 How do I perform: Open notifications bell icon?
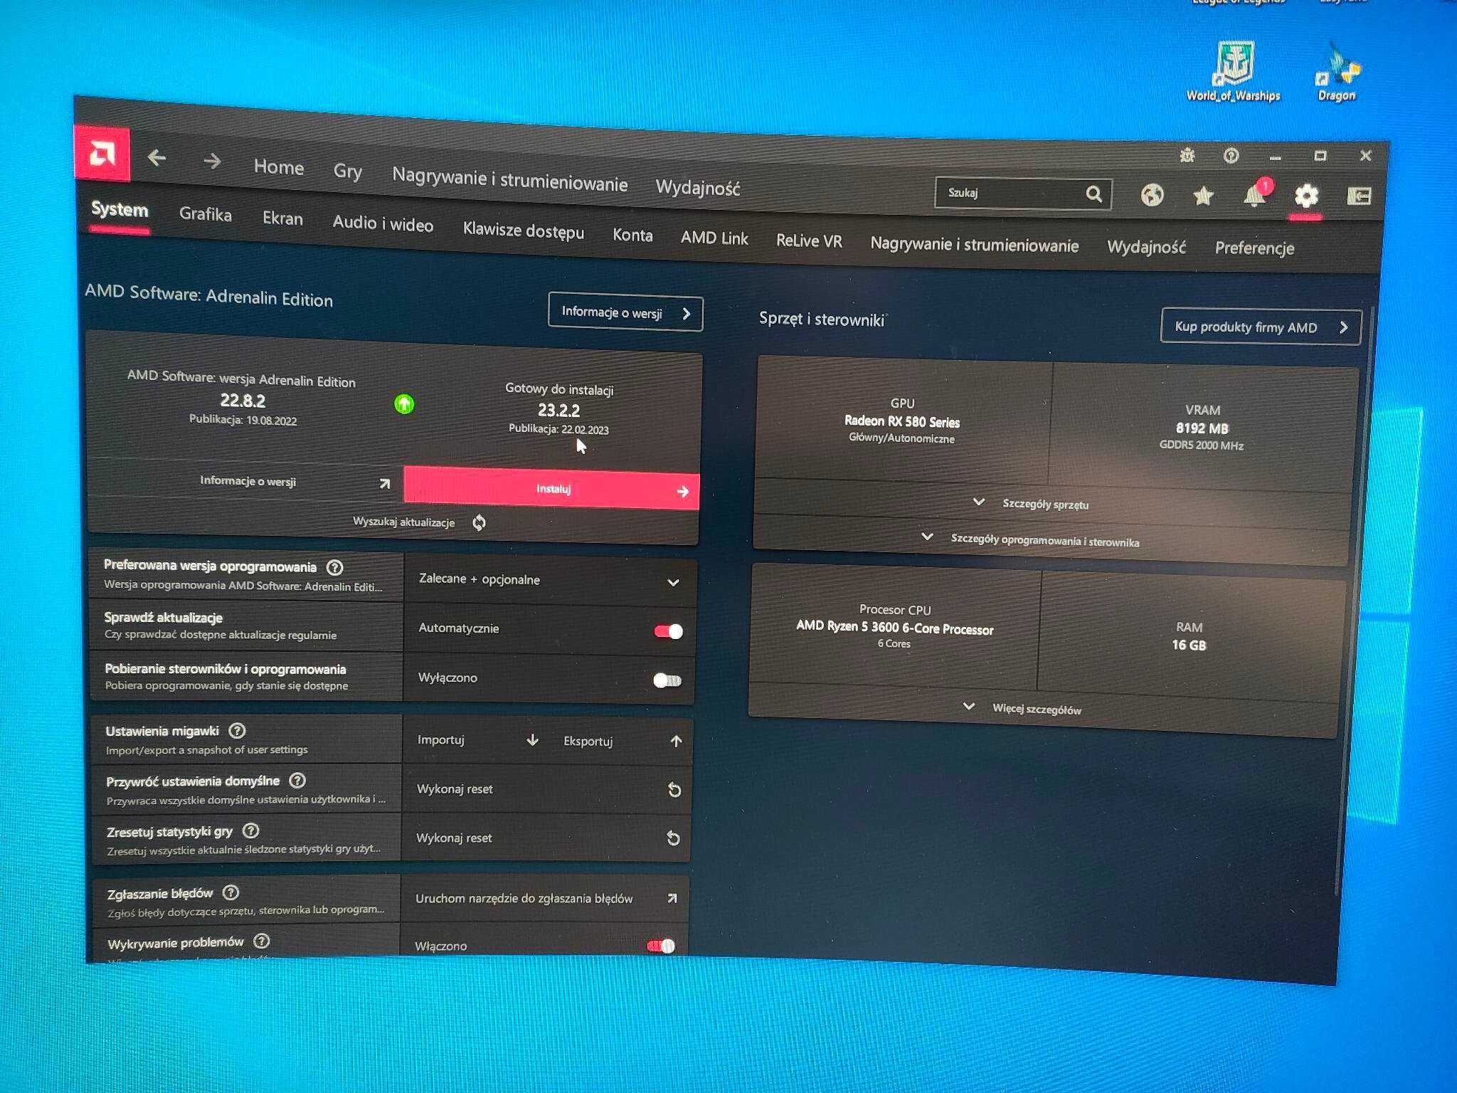click(x=1255, y=195)
